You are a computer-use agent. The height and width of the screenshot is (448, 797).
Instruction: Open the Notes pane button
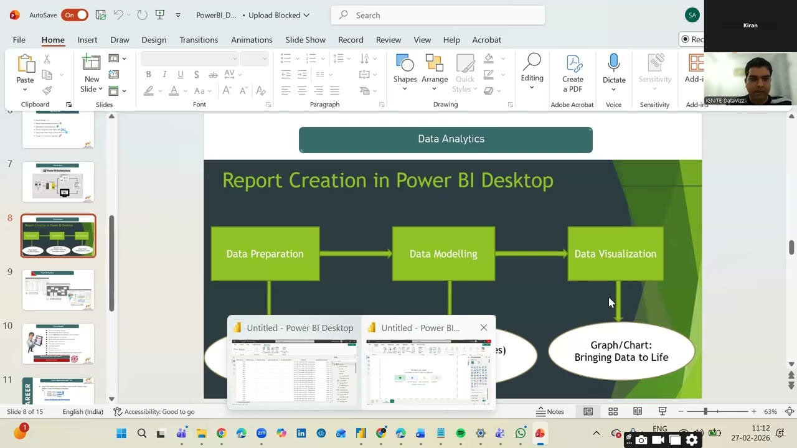pyautogui.click(x=550, y=411)
